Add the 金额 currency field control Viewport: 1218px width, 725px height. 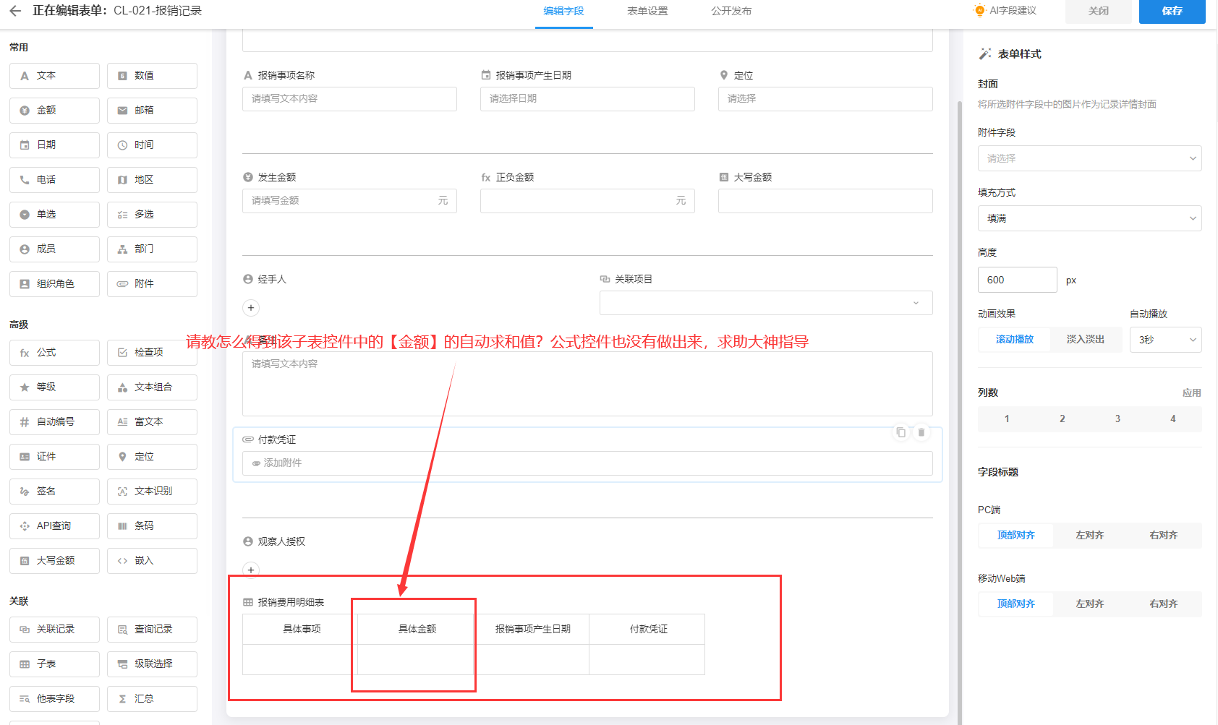pos(54,111)
